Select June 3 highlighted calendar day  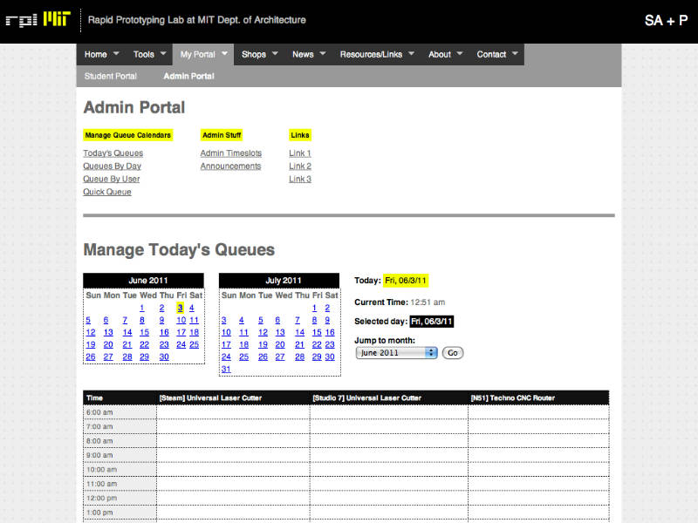coord(180,308)
